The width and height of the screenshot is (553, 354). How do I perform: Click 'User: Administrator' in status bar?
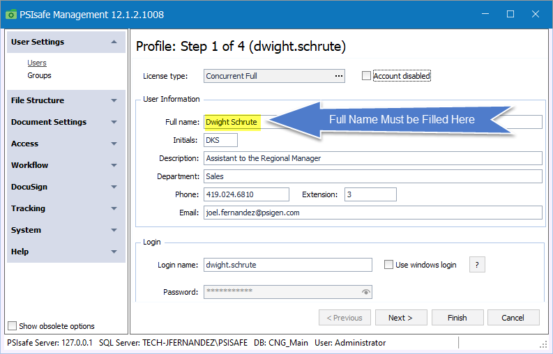[x=350, y=343]
